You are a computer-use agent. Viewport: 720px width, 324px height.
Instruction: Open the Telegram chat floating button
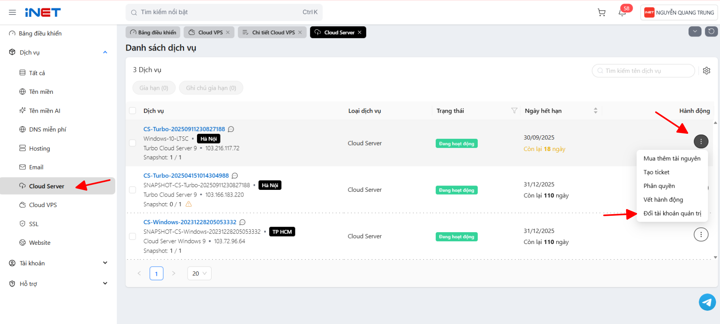pyautogui.click(x=707, y=302)
